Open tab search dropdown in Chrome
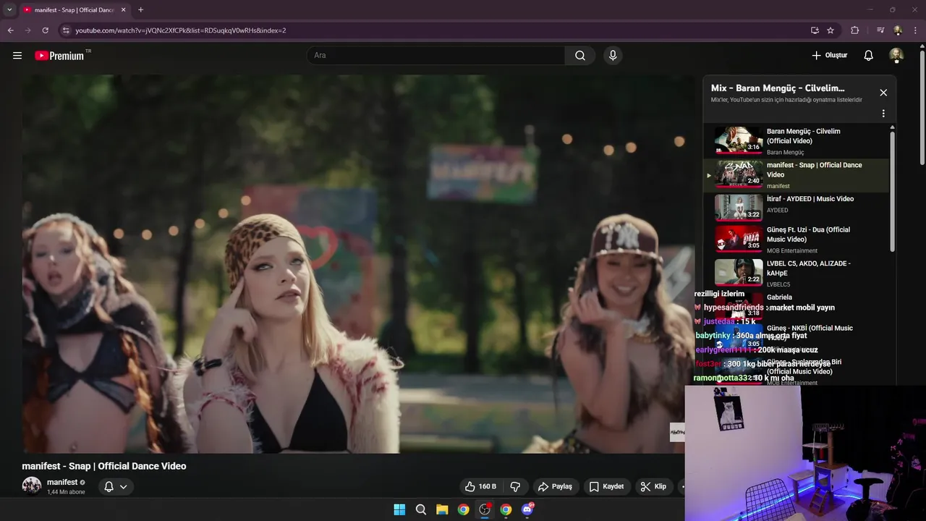Screen dimensions: 926x521 tap(9, 10)
